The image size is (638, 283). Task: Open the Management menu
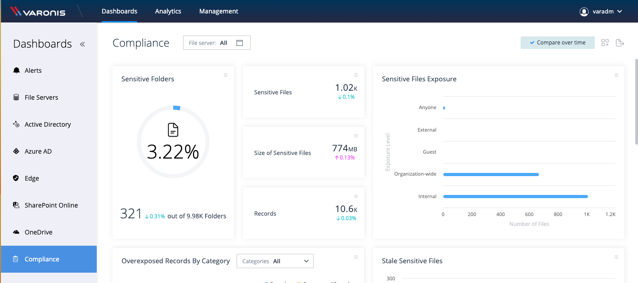click(219, 11)
